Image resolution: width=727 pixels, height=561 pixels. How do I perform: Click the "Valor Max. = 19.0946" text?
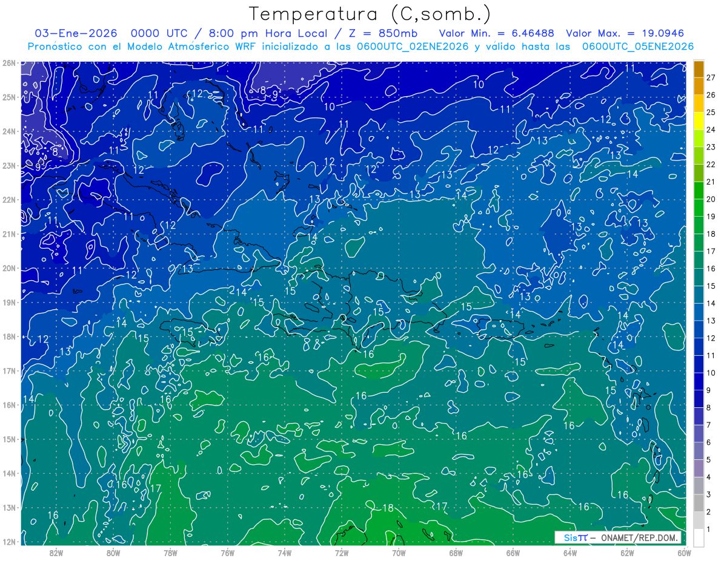tap(625, 33)
